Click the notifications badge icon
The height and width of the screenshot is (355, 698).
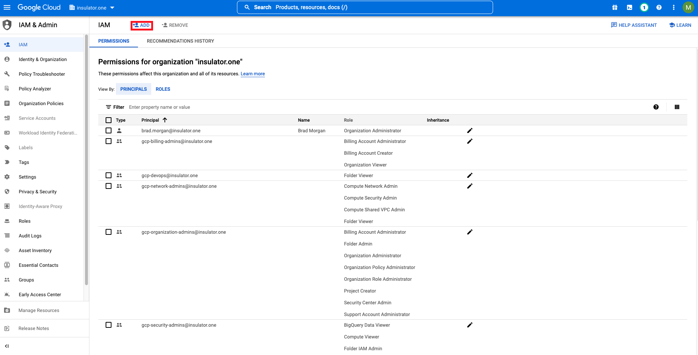[x=644, y=7]
